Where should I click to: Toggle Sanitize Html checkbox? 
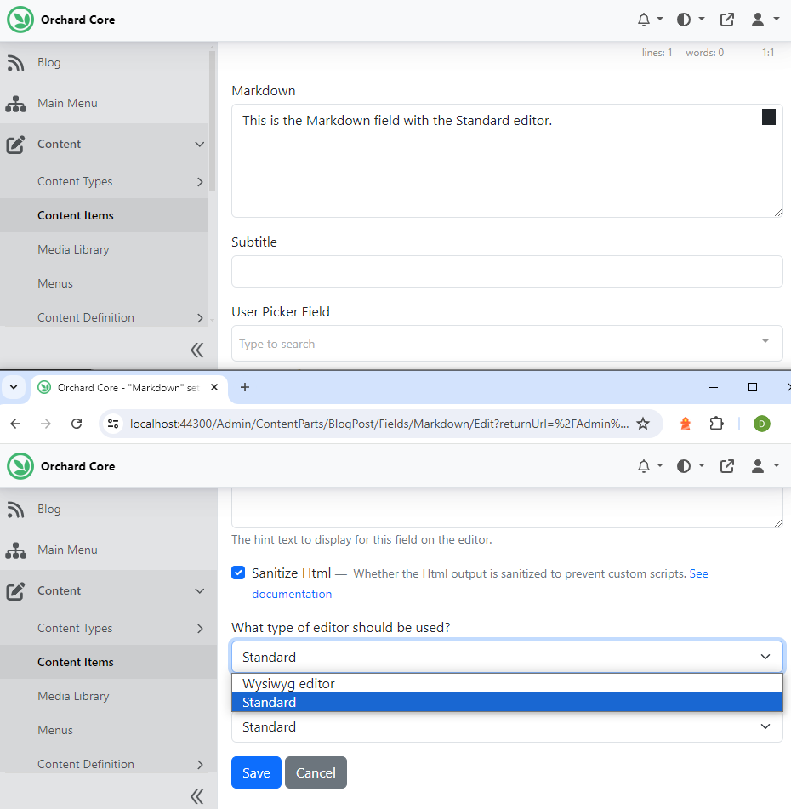[x=238, y=573]
